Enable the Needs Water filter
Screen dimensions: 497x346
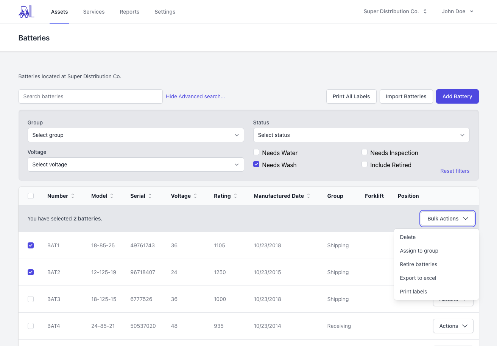(256, 152)
